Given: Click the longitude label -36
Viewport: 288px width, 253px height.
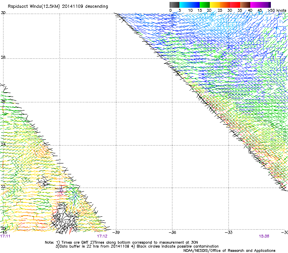Looking at the screenshot, I should (x=172, y=232).
